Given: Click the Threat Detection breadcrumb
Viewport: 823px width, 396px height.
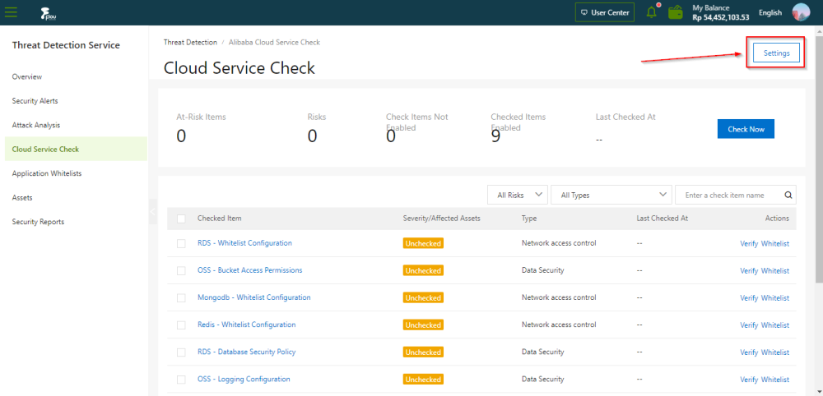Looking at the screenshot, I should (x=190, y=43).
